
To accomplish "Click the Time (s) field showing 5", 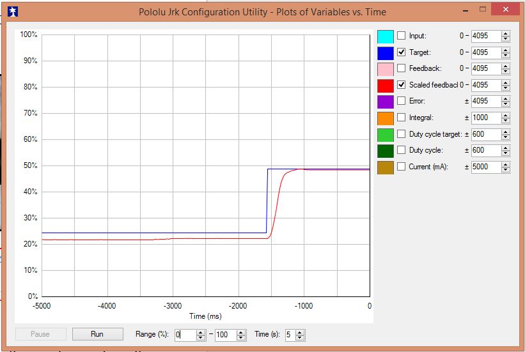I will tap(290, 335).
